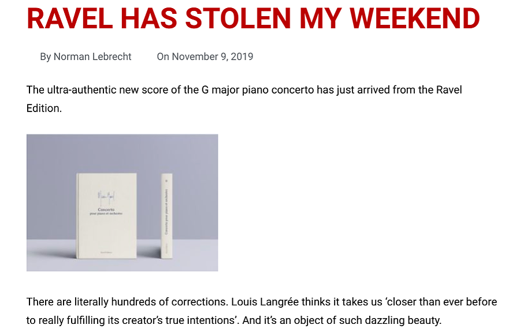516x336 pixels.
Task: Click the sentence 'There are literally hundreds of corrections'
Action: coord(127,302)
